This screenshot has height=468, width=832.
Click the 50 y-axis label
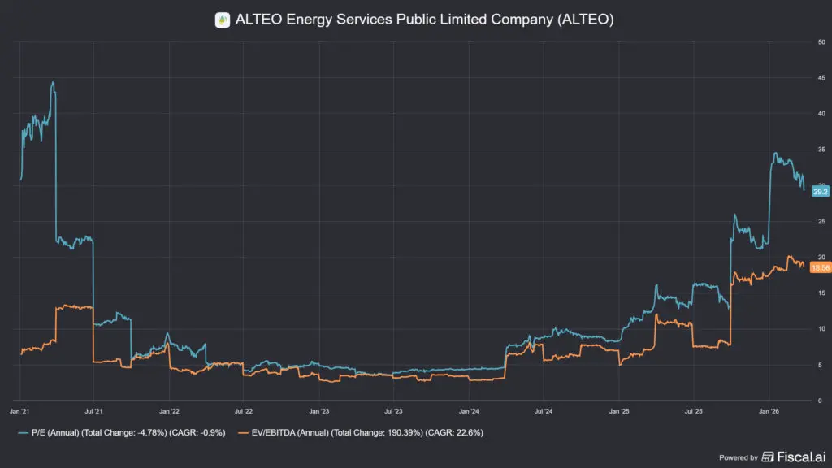coord(821,42)
